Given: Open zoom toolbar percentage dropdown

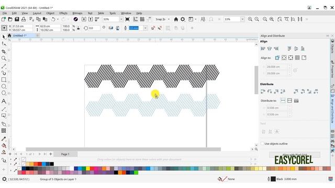Looking at the screenshot, I should click(x=242, y=19).
